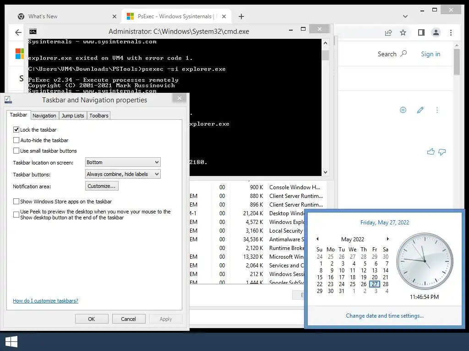Select the Runtime Broke... process row

[247, 248]
